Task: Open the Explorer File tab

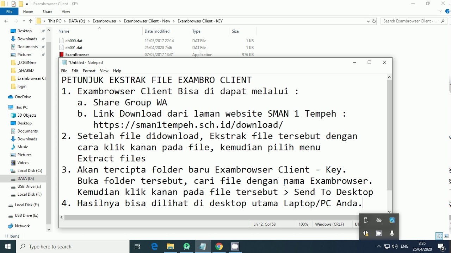Action: coord(9,12)
